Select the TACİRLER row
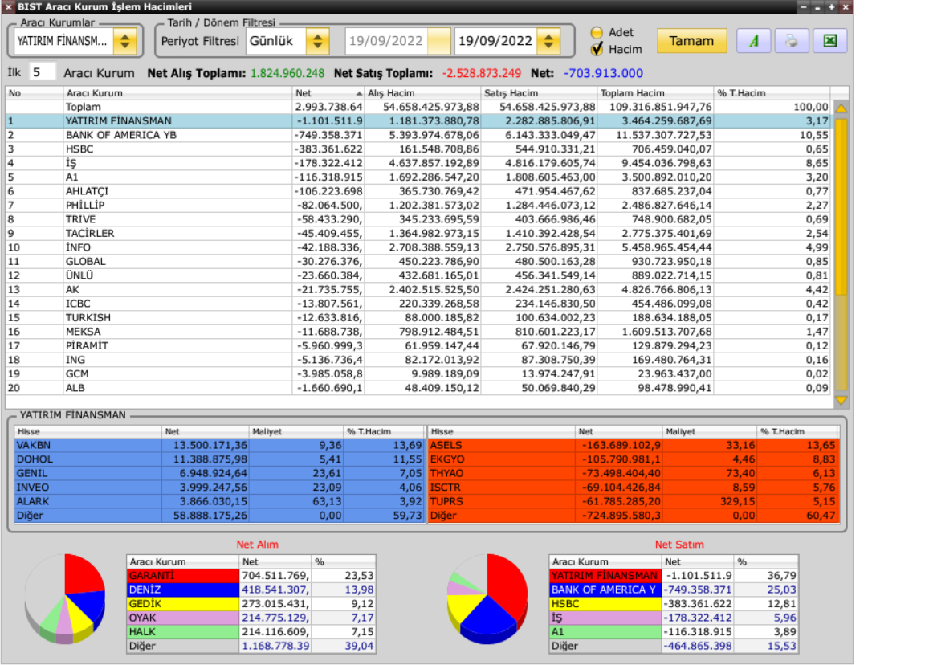Viewport: 925px width, 665px height. (418, 234)
